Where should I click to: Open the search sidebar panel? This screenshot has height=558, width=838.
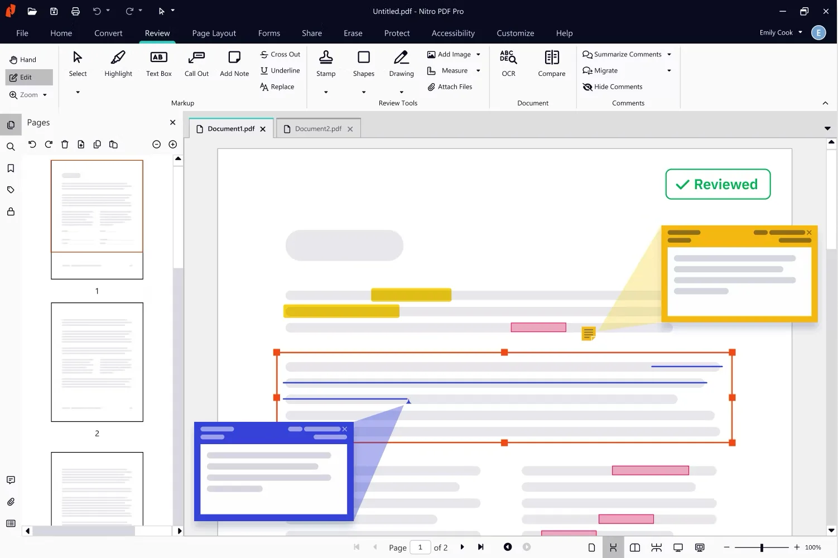11,147
